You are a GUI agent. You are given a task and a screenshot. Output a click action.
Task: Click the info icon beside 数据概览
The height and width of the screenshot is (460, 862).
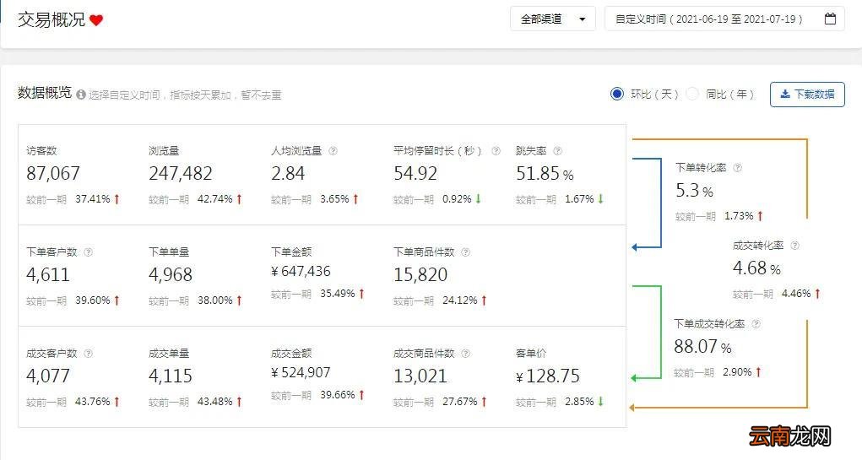coord(81,95)
